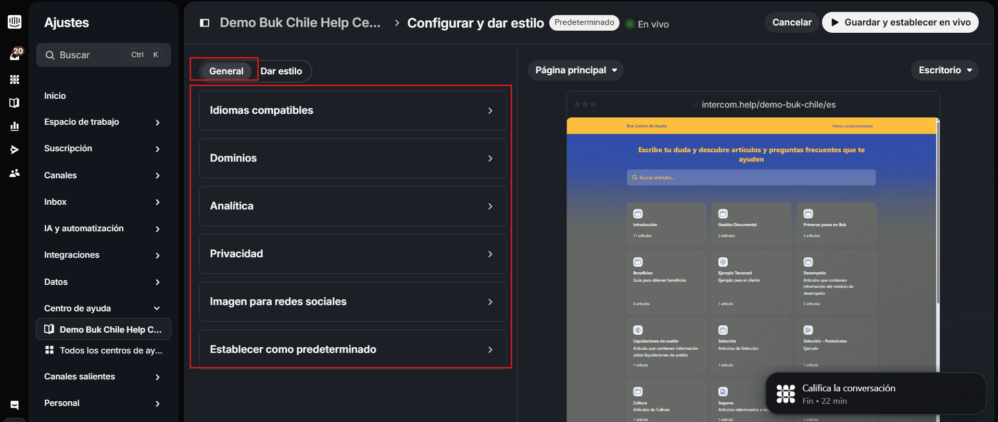Viewport: 998px width, 422px height.
Task: Click the book icon beside Demo Buk Chile
Action: tap(49, 329)
